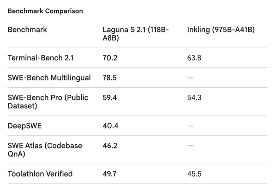Screen dimensions: 277x190
Task: Click the 45.5 score cell
Action: (x=194, y=174)
